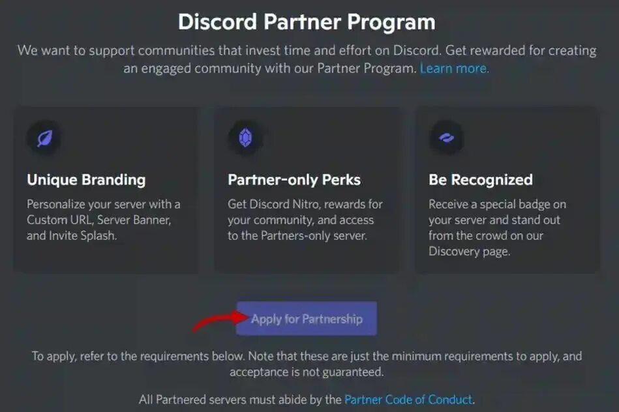Select the Unique Branding heading
619x412 pixels.
point(87,180)
